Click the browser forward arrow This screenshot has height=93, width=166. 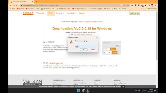coord(14,5)
